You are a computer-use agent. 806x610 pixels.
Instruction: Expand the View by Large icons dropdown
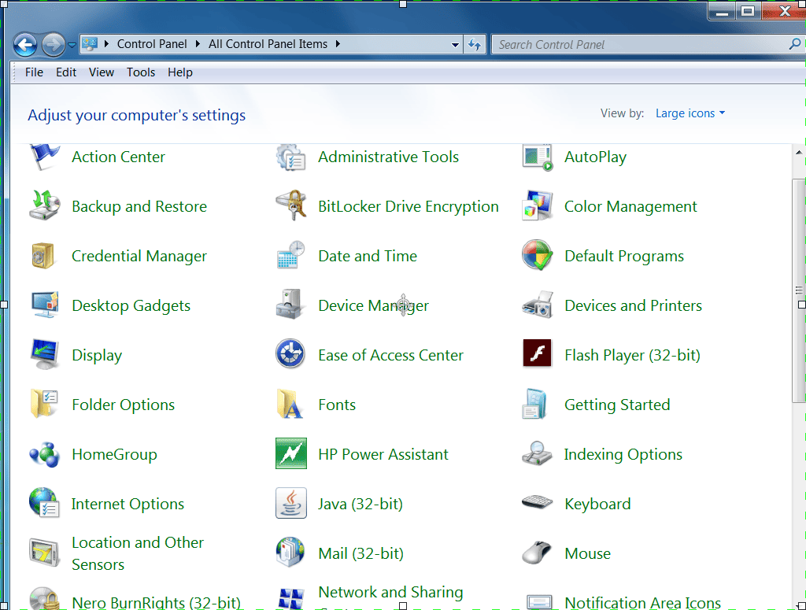[690, 113]
